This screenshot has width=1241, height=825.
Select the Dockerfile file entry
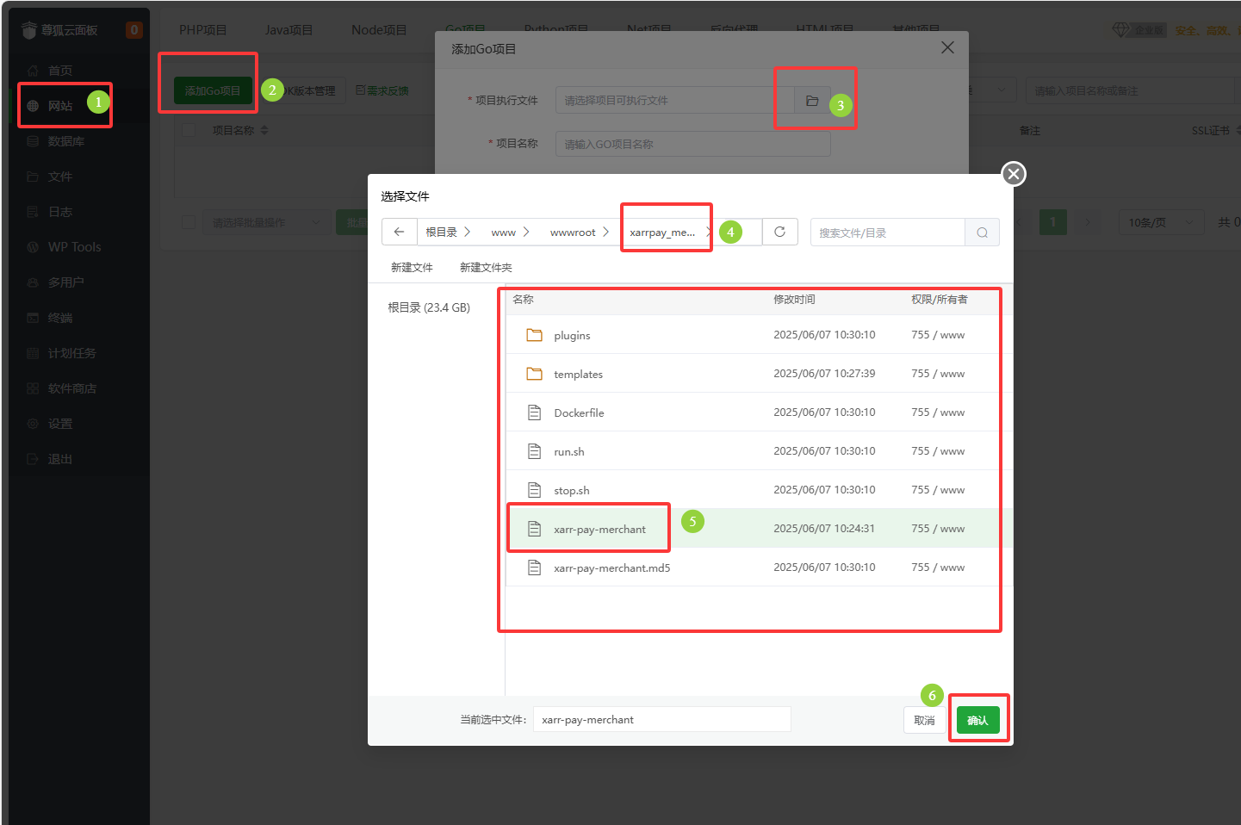point(579,412)
